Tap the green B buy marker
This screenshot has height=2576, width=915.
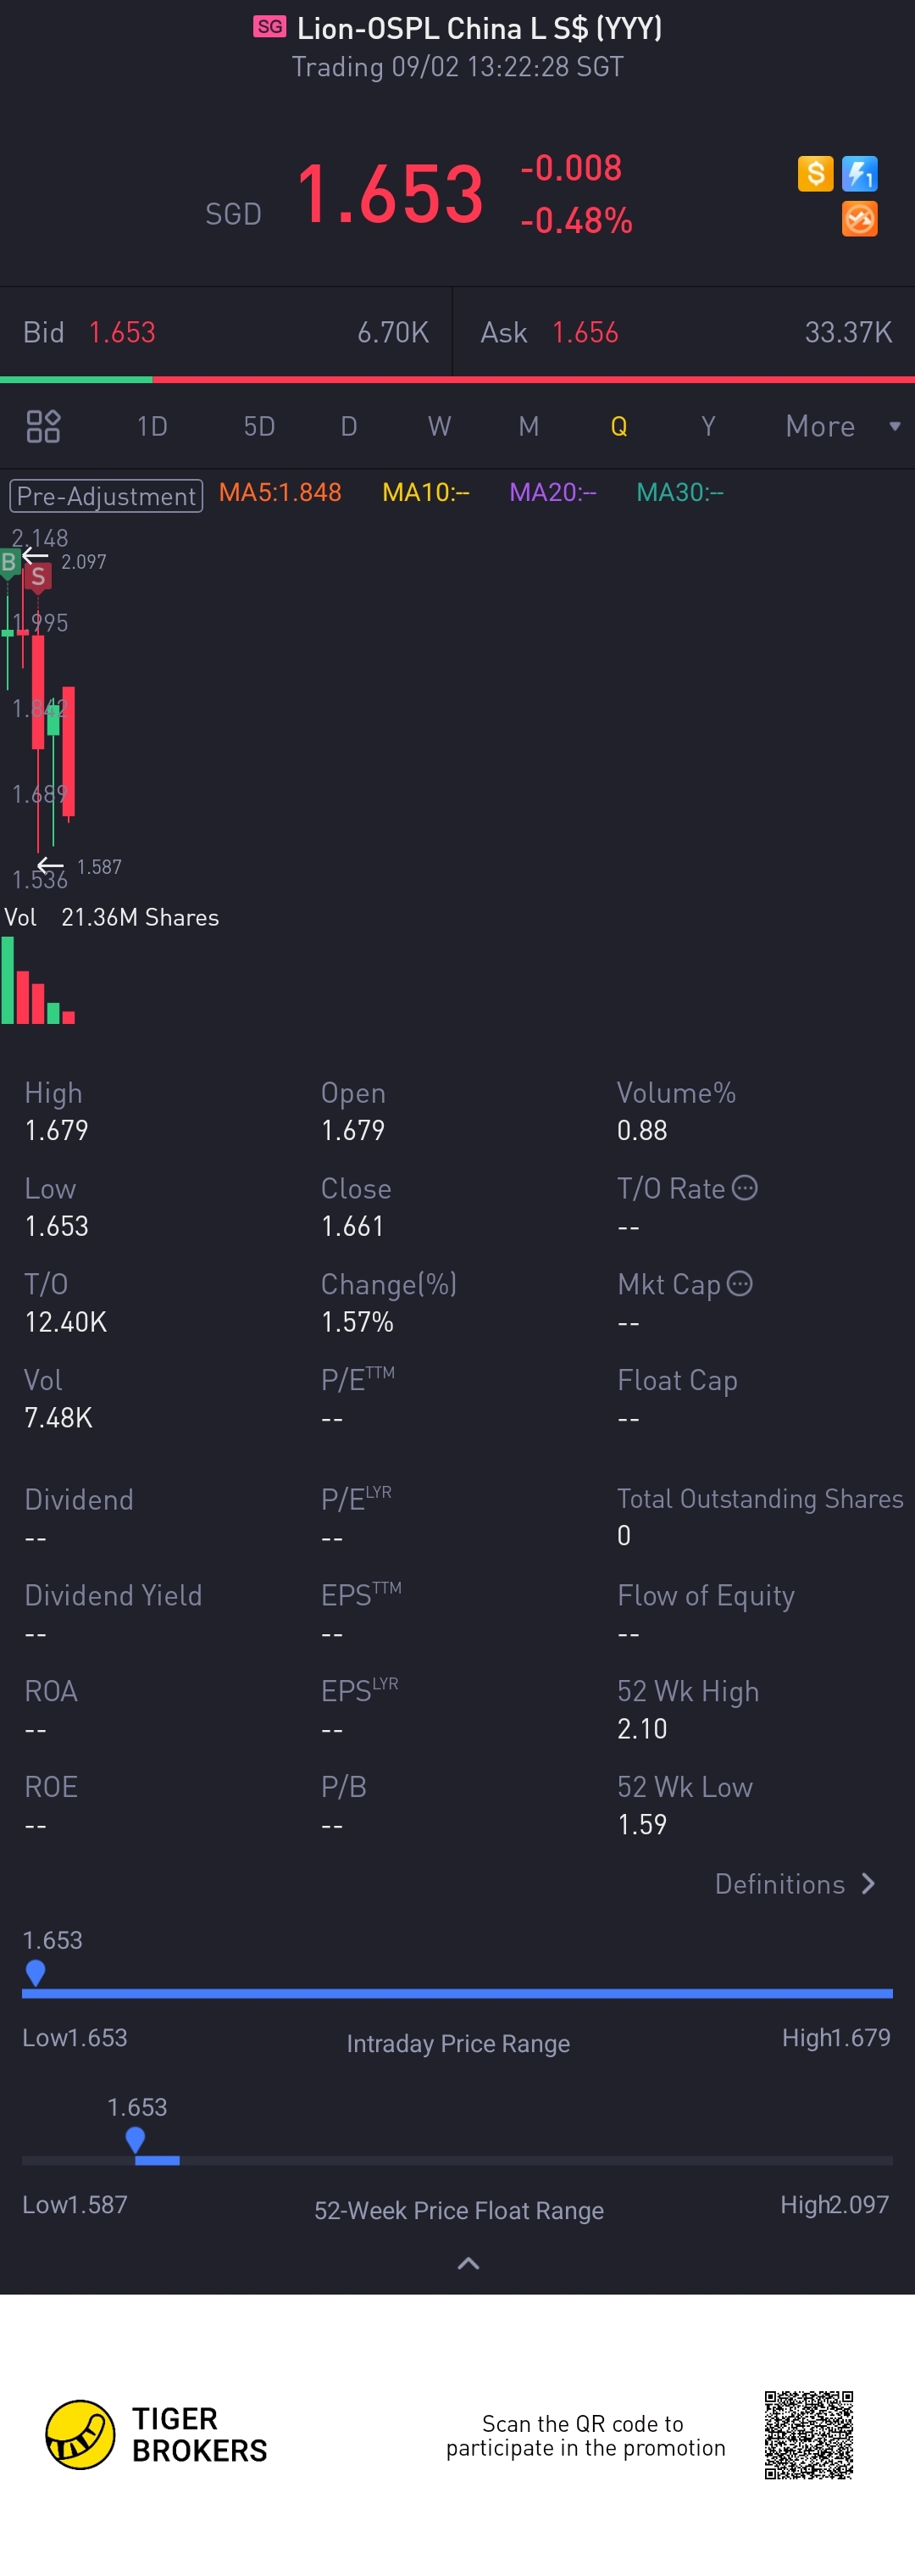(9, 562)
